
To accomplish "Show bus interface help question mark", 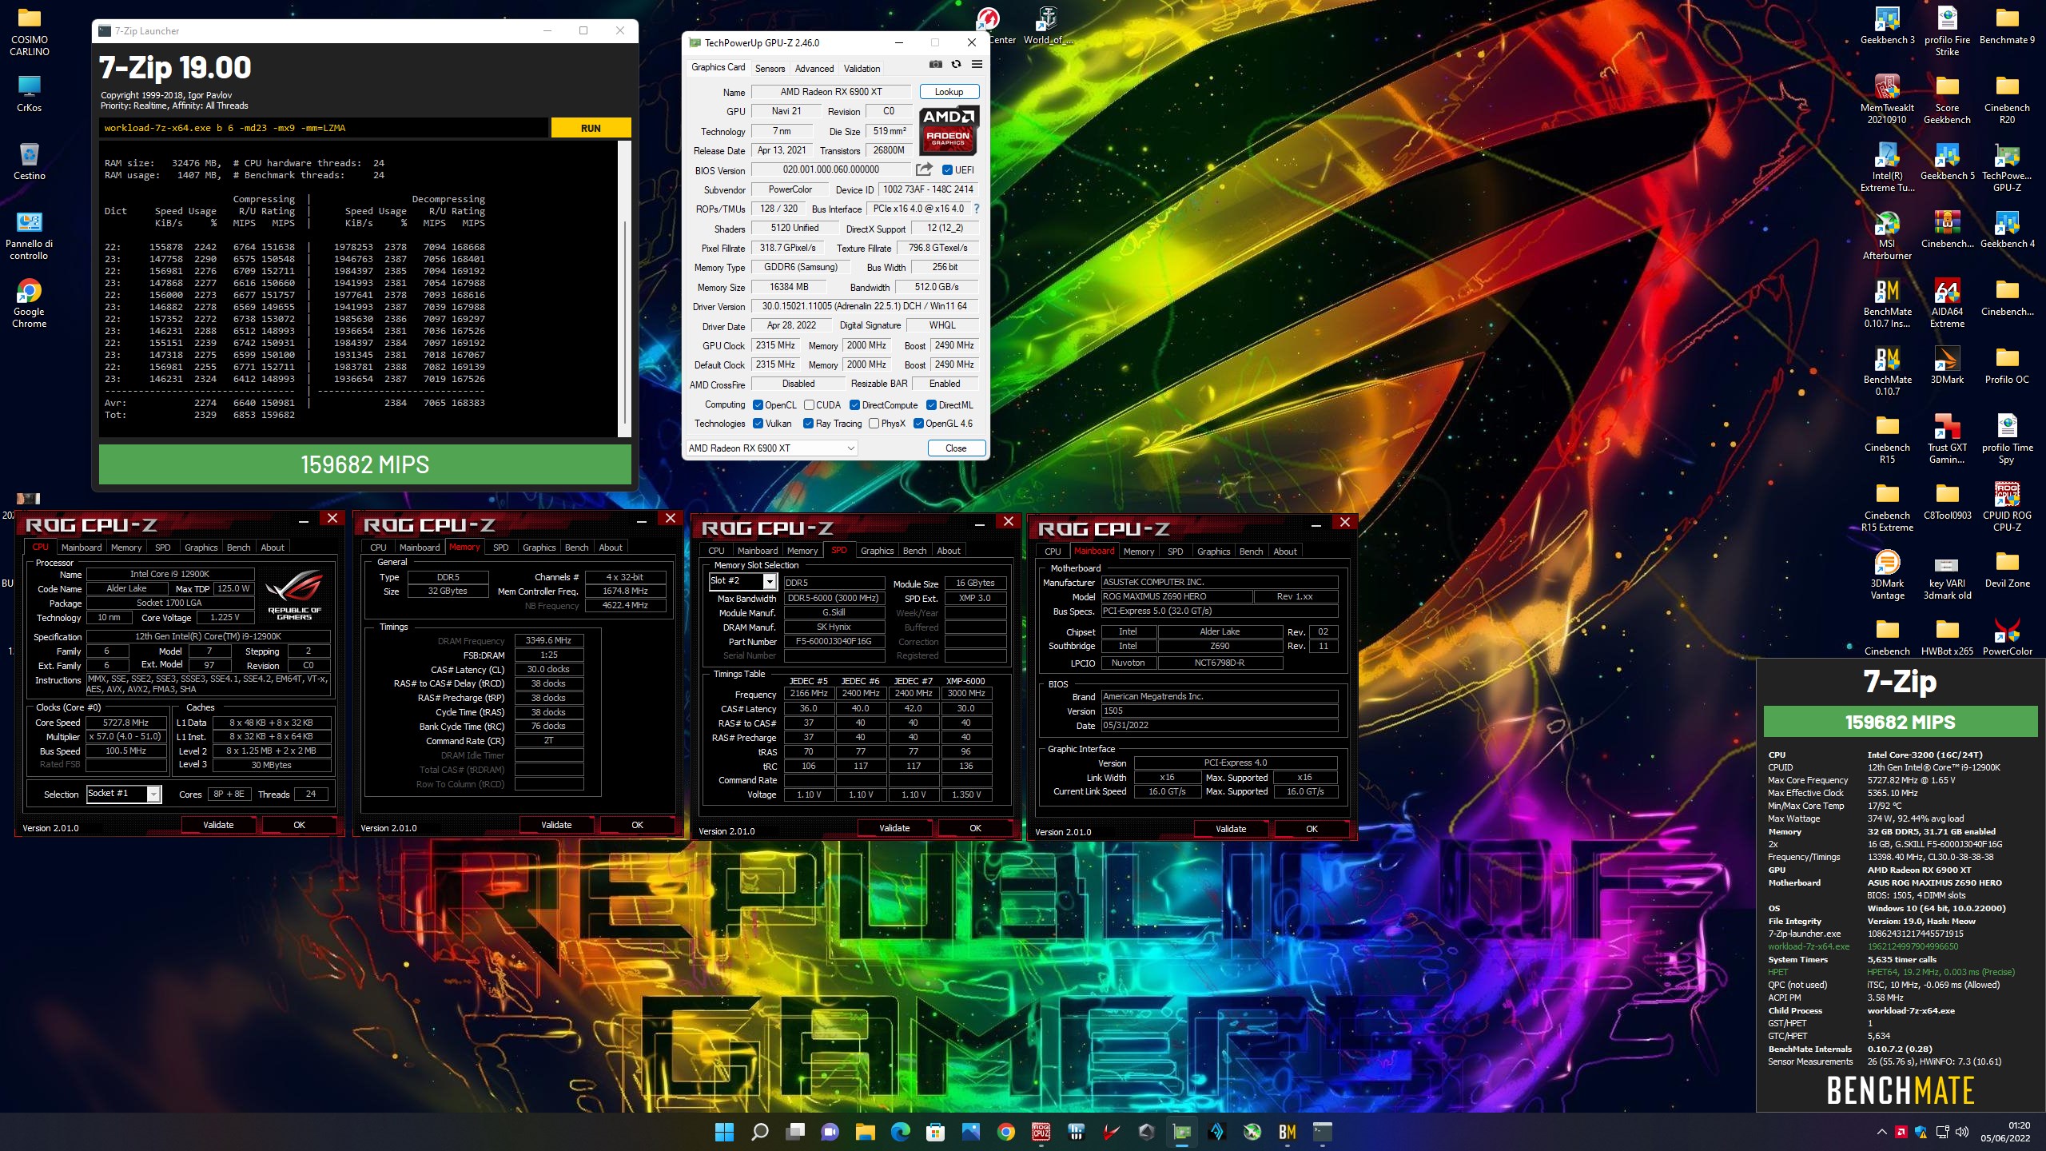I will coord(976,209).
